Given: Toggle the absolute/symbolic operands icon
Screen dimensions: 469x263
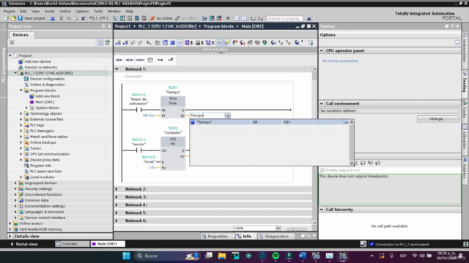Looking at the screenshot, I should [188, 42].
